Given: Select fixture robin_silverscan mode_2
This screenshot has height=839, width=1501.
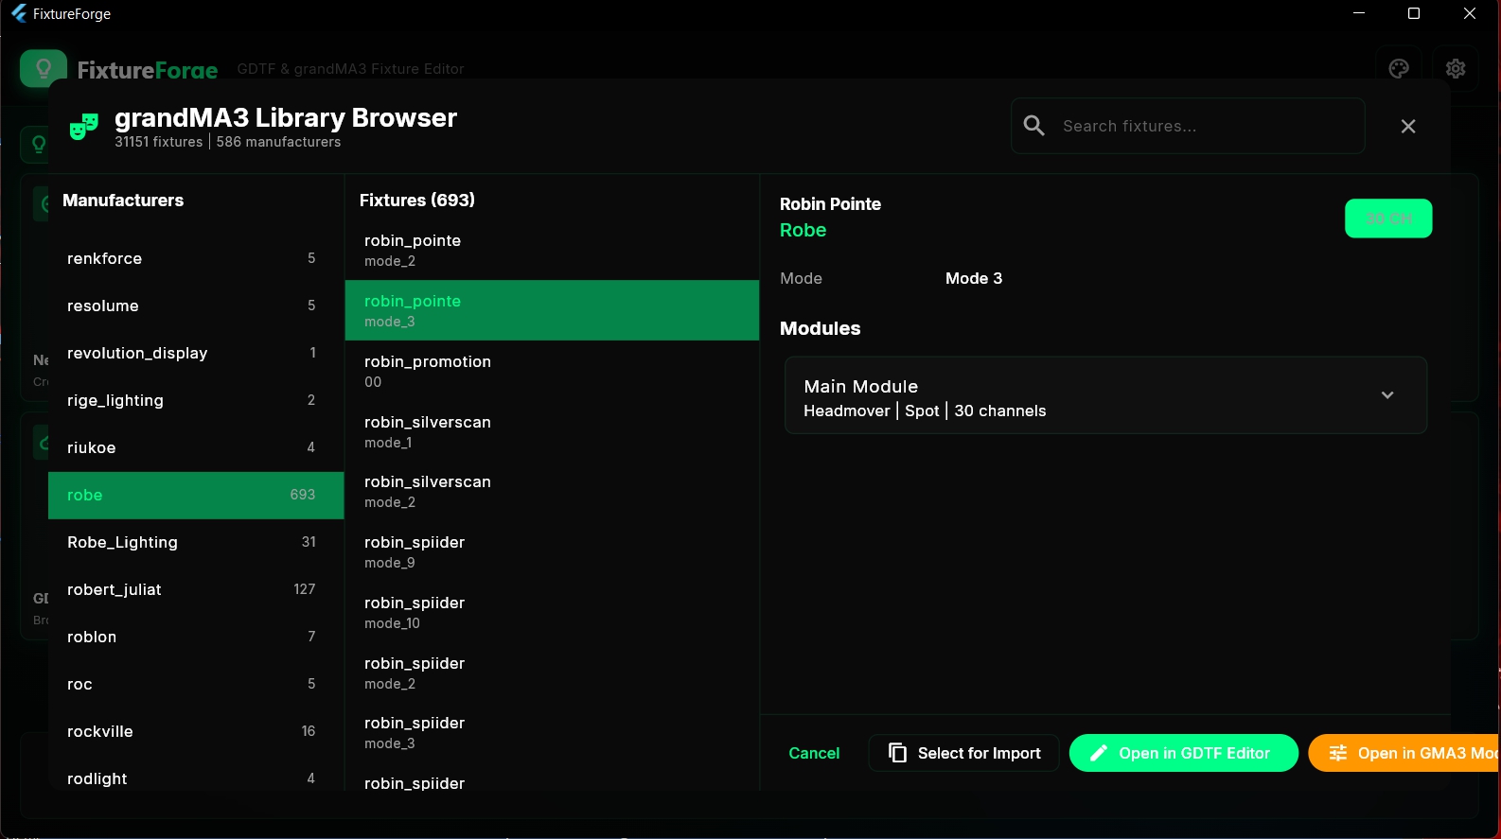Looking at the screenshot, I should coord(552,491).
